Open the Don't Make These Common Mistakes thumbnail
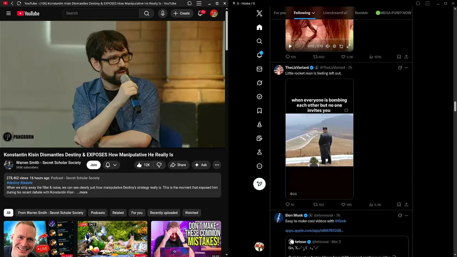The height and width of the screenshot is (257, 457). 186,239
